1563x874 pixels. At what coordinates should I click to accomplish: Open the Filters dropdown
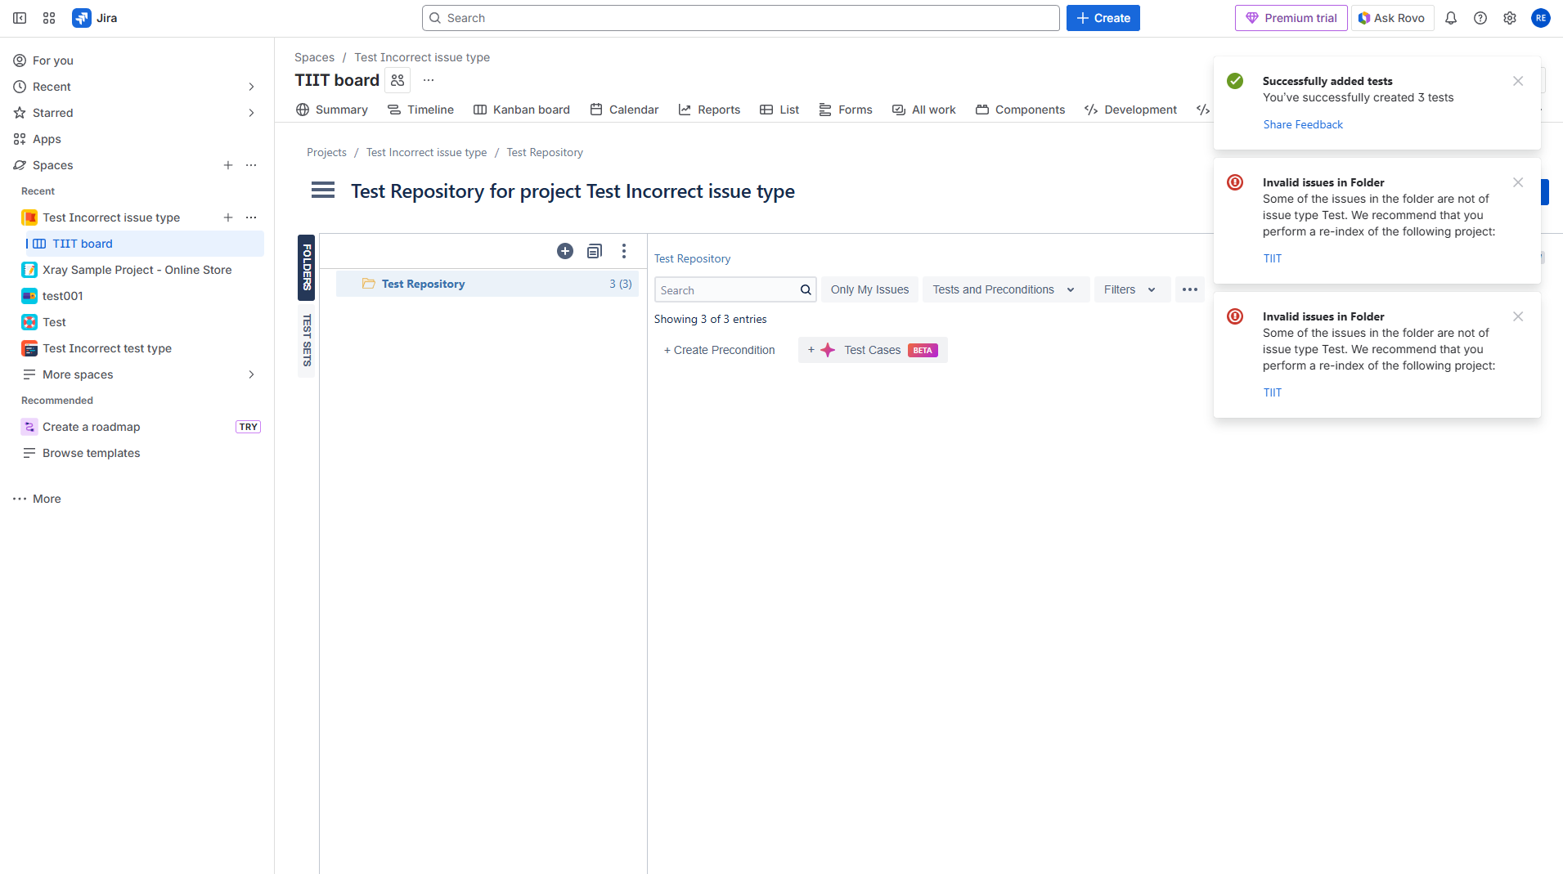point(1130,289)
